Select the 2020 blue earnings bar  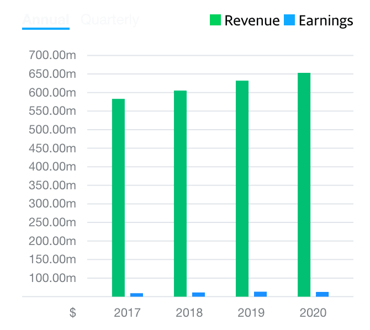pyautogui.click(x=323, y=294)
